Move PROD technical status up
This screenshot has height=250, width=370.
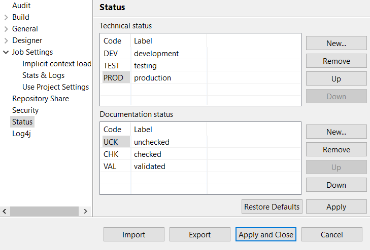pyautogui.click(x=336, y=79)
